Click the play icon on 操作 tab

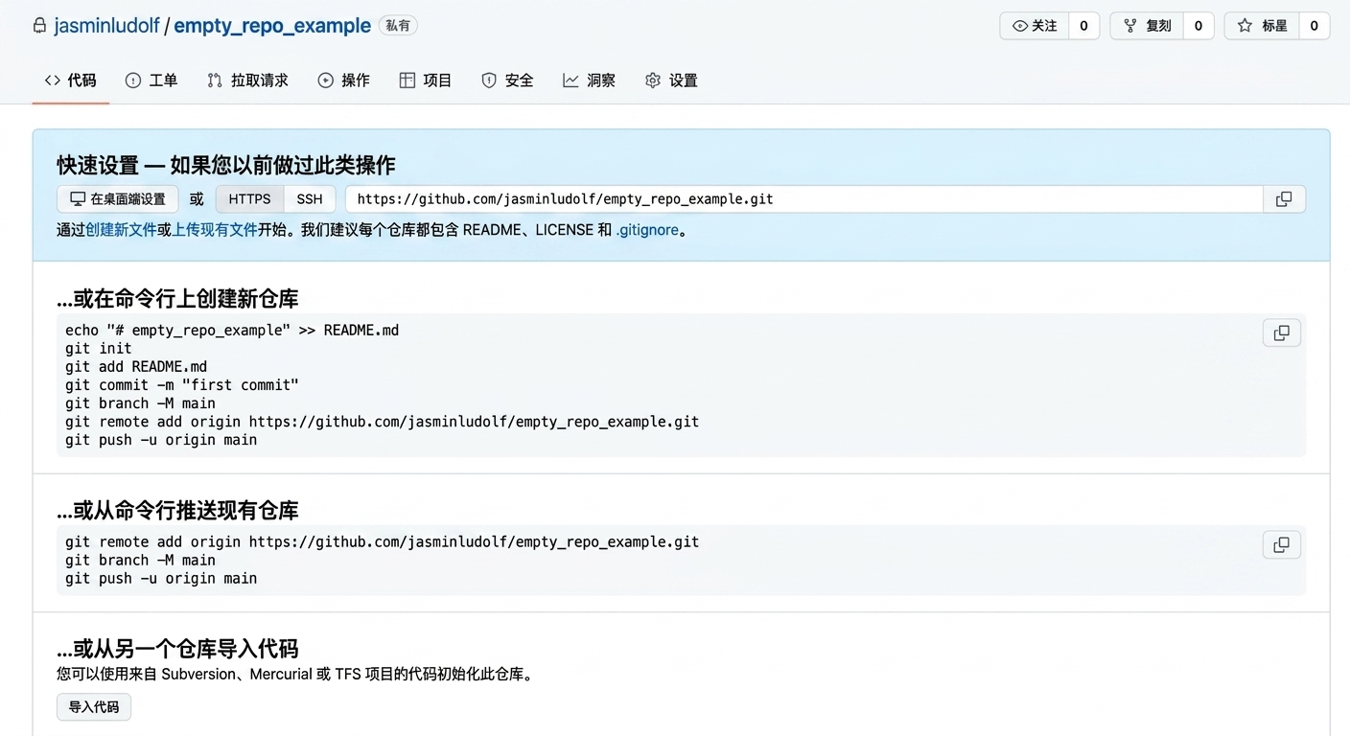point(326,80)
